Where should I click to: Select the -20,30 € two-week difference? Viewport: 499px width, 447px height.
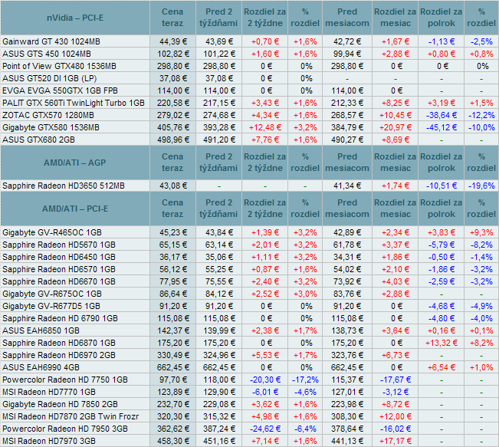pyautogui.click(x=265, y=380)
